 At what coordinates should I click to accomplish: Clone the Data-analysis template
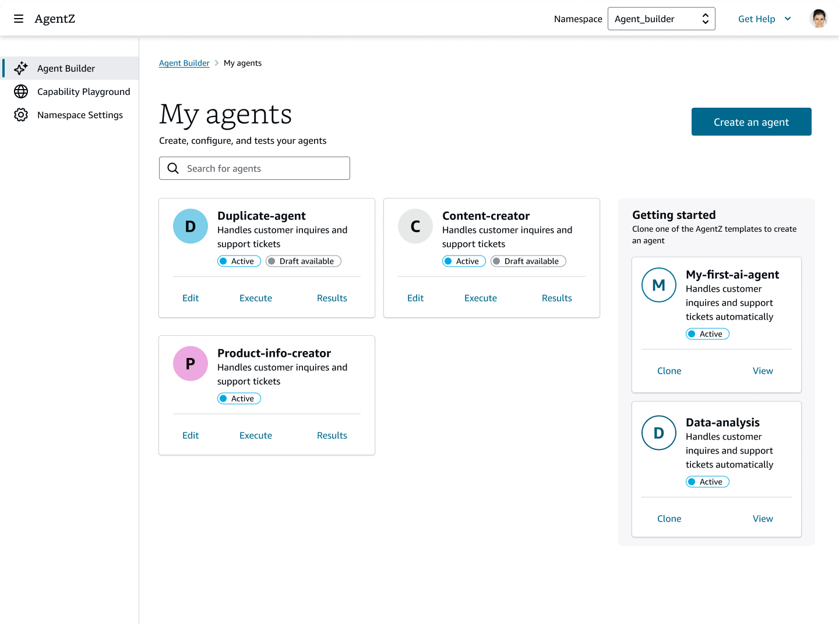click(669, 518)
